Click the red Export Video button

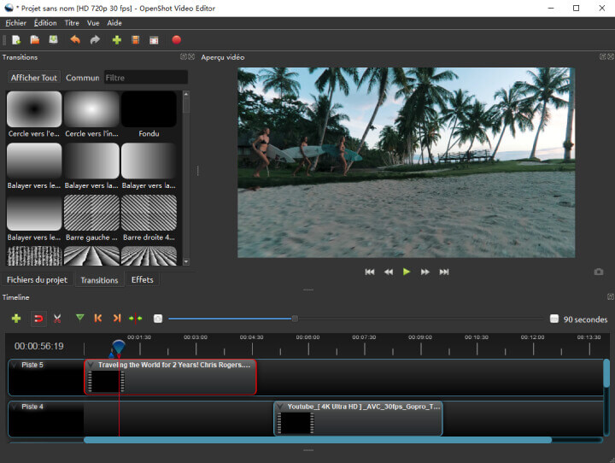click(x=177, y=39)
